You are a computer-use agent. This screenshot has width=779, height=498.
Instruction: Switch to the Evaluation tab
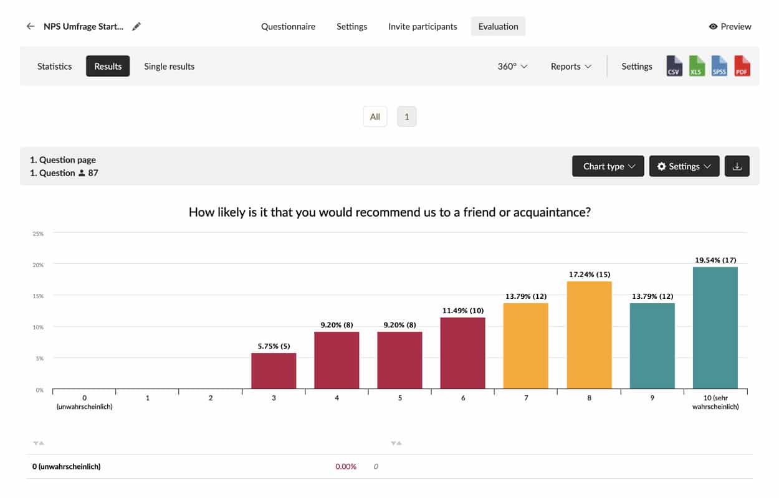coord(498,26)
